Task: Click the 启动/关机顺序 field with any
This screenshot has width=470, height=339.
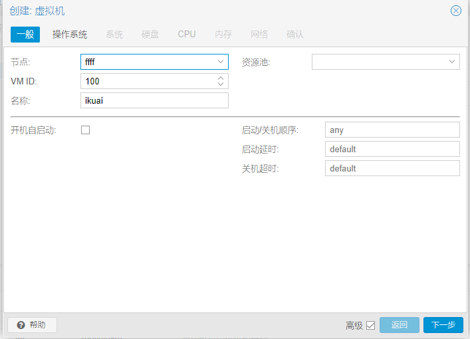Action: [x=392, y=130]
